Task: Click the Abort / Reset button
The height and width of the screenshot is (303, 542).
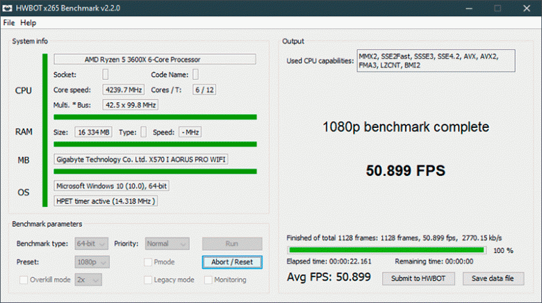Action: point(232,262)
